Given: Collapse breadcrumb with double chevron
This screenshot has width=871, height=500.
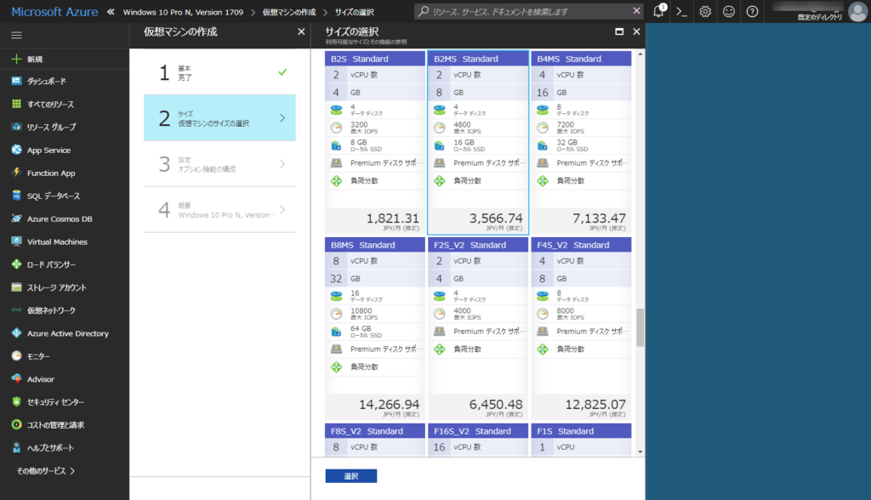Looking at the screenshot, I should pyautogui.click(x=111, y=12).
